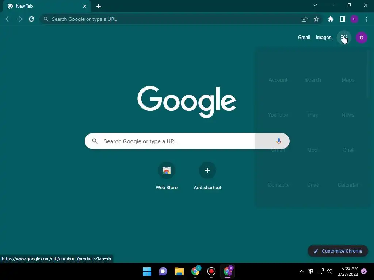Open the tab search chevron
374x280 pixels.
tap(315, 5)
